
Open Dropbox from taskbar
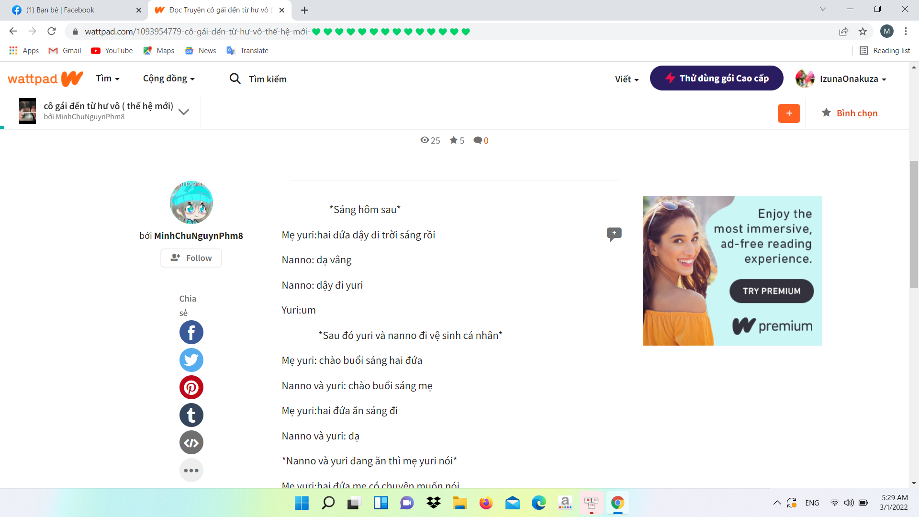pyautogui.click(x=433, y=503)
